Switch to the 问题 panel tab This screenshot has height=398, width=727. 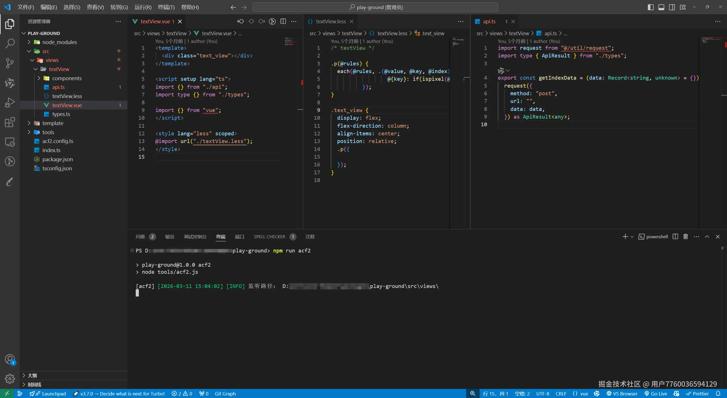point(140,237)
